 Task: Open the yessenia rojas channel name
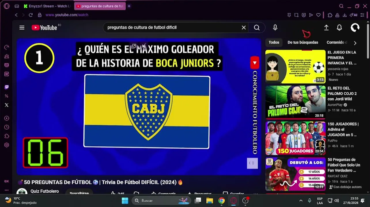[x=338, y=69]
